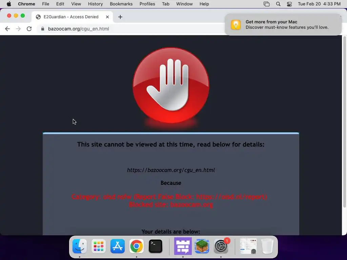Open the Help menu
Screen dimensions: 347x260
204,4
